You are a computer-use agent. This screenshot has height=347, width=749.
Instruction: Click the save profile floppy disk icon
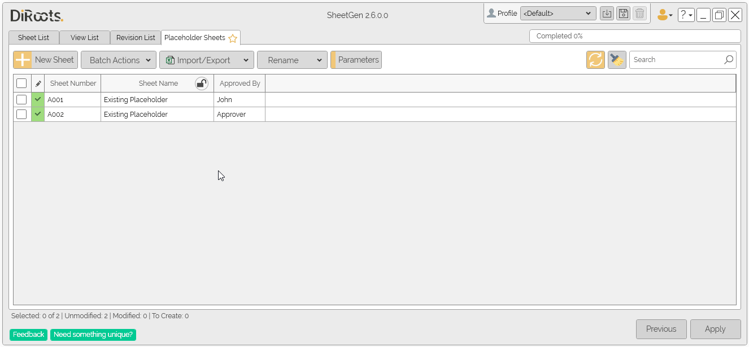tap(623, 13)
